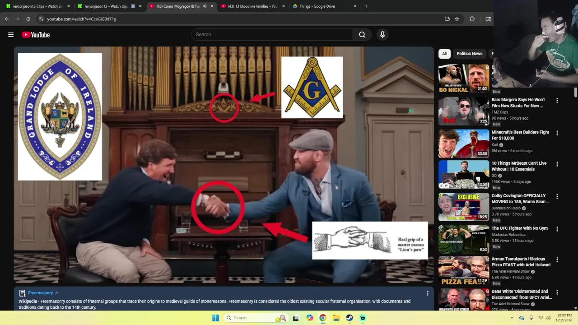Click the microphone icon in system tray
The image size is (578, 325).
(x=531, y=318)
